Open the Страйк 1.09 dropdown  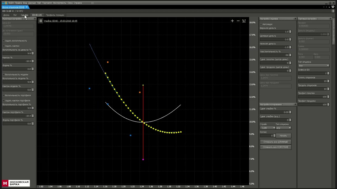[268, 128]
